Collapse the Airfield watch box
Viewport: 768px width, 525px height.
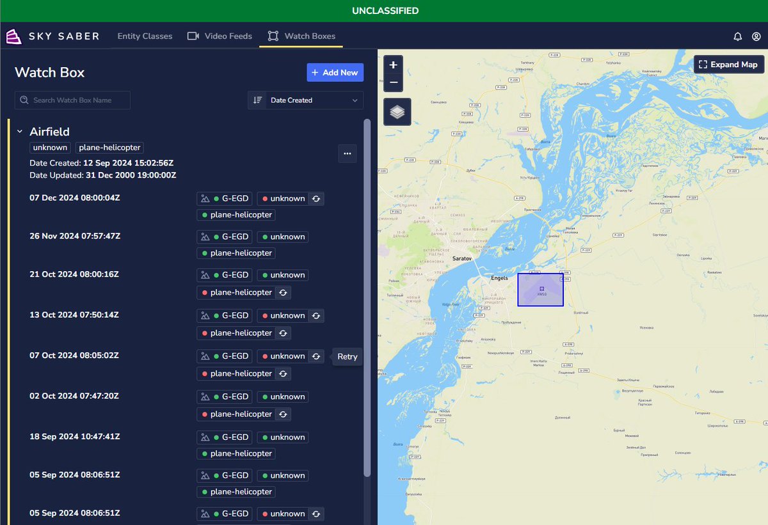click(x=20, y=132)
